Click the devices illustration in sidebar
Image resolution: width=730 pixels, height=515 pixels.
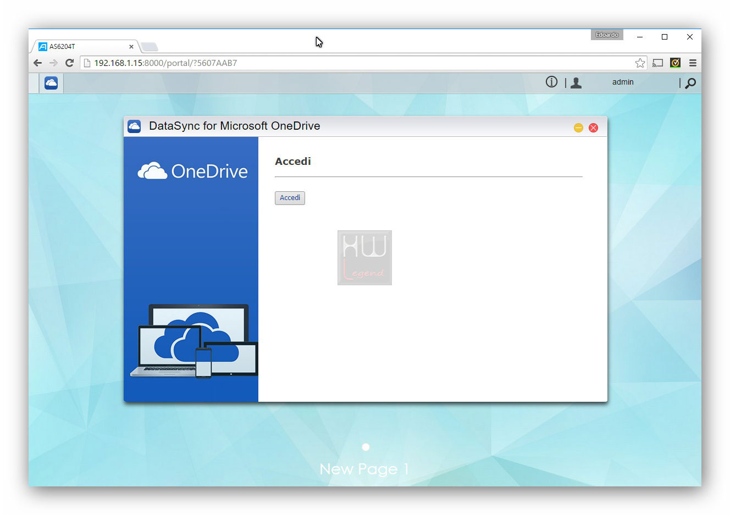[x=193, y=341]
